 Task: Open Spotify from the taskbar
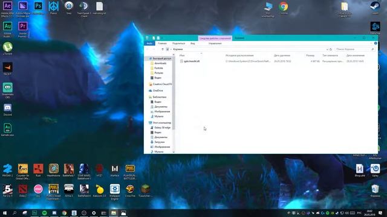click(44, 213)
